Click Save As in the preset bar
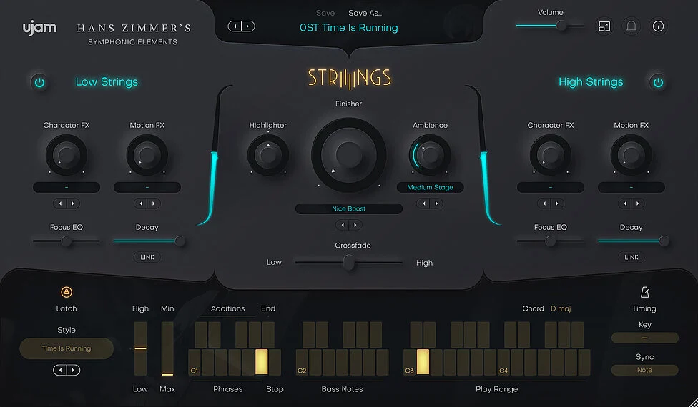This screenshot has height=407, width=698. tap(365, 13)
